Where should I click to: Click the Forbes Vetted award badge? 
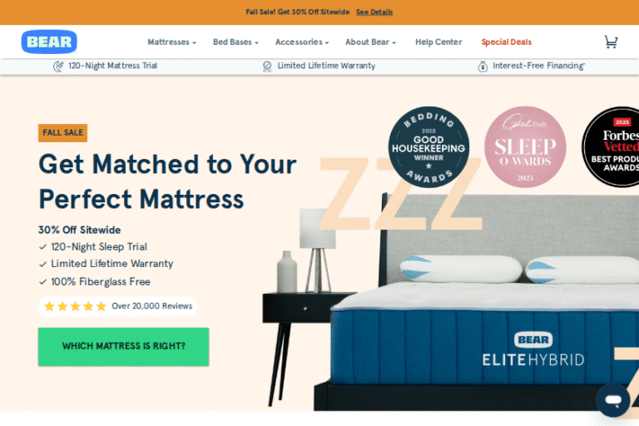611,147
